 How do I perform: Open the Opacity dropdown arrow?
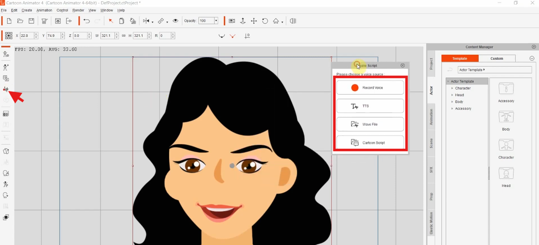pos(216,21)
